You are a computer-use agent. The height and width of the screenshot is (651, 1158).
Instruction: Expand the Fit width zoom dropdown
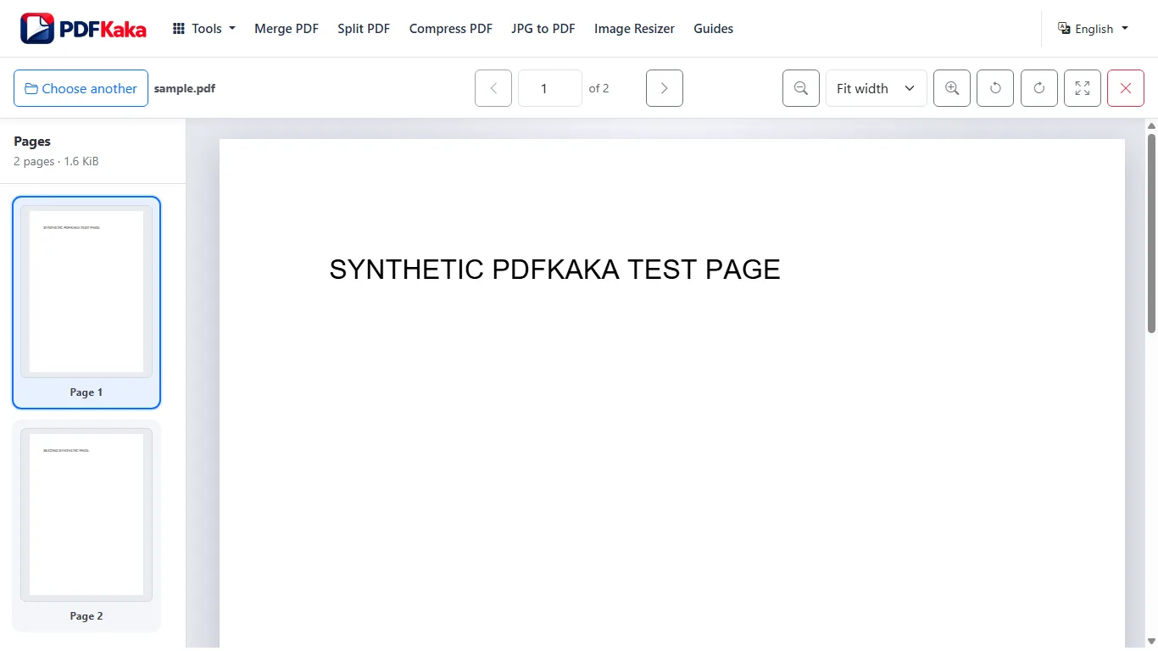[877, 88]
